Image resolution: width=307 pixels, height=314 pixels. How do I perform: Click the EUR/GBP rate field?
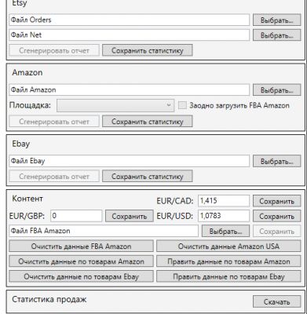coord(76,216)
